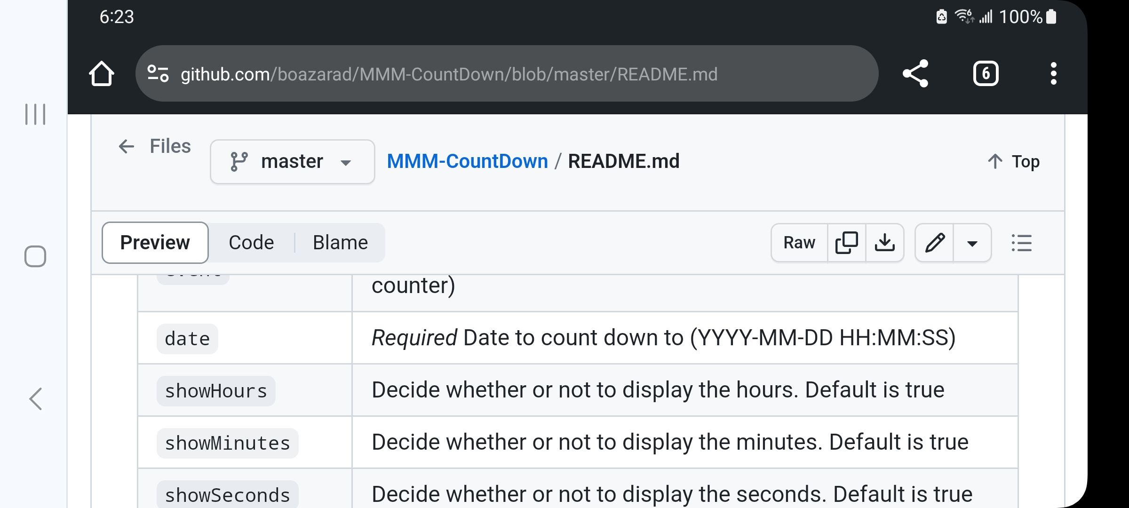
Task: Copy raw file contents icon
Action: 846,243
